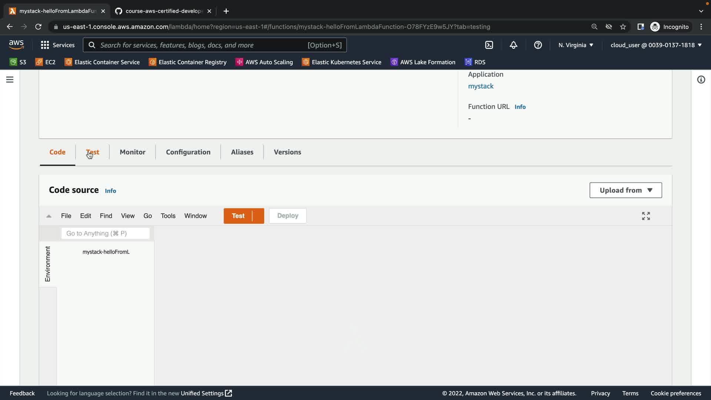Open the S3 bookmark shortcut
Viewport: 711px width, 400px height.
[x=18, y=62]
